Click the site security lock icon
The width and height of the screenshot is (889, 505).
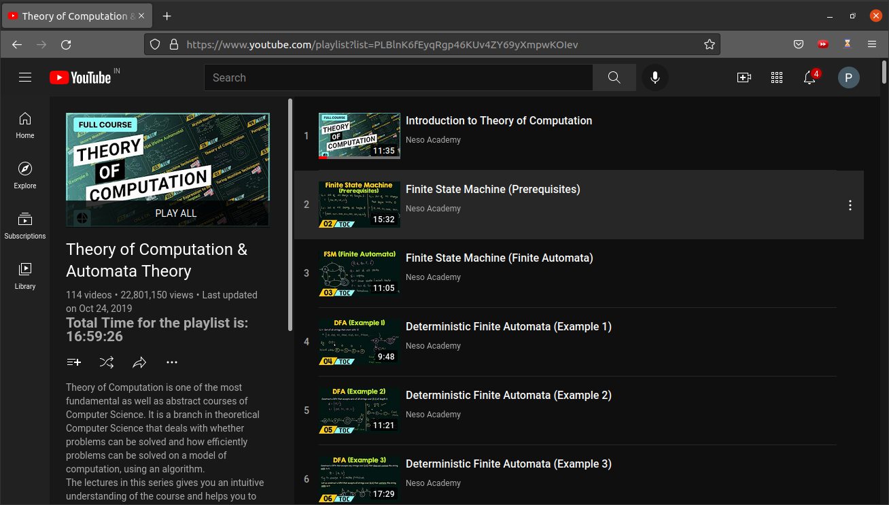pos(174,44)
